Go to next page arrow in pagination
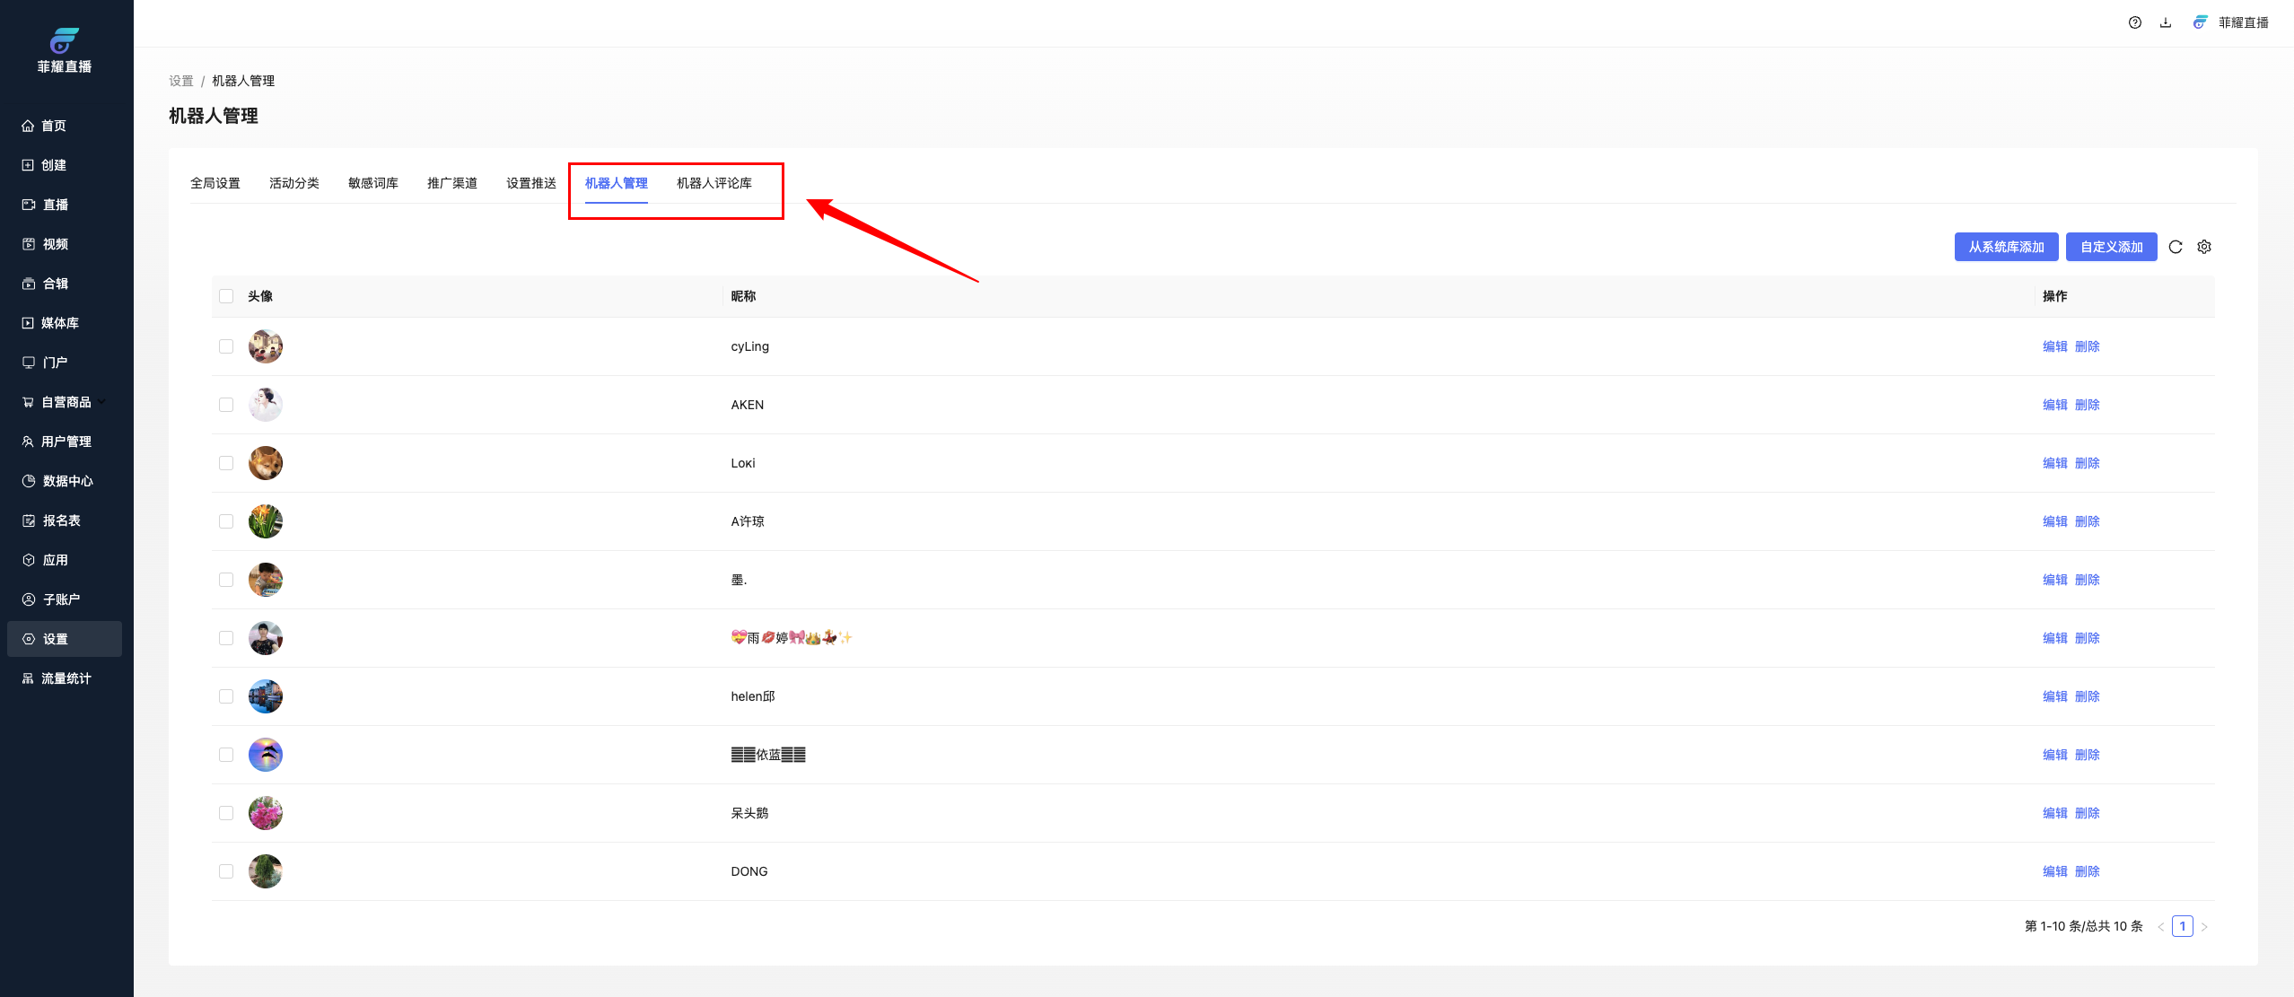This screenshot has height=997, width=2294. tap(2204, 926)
